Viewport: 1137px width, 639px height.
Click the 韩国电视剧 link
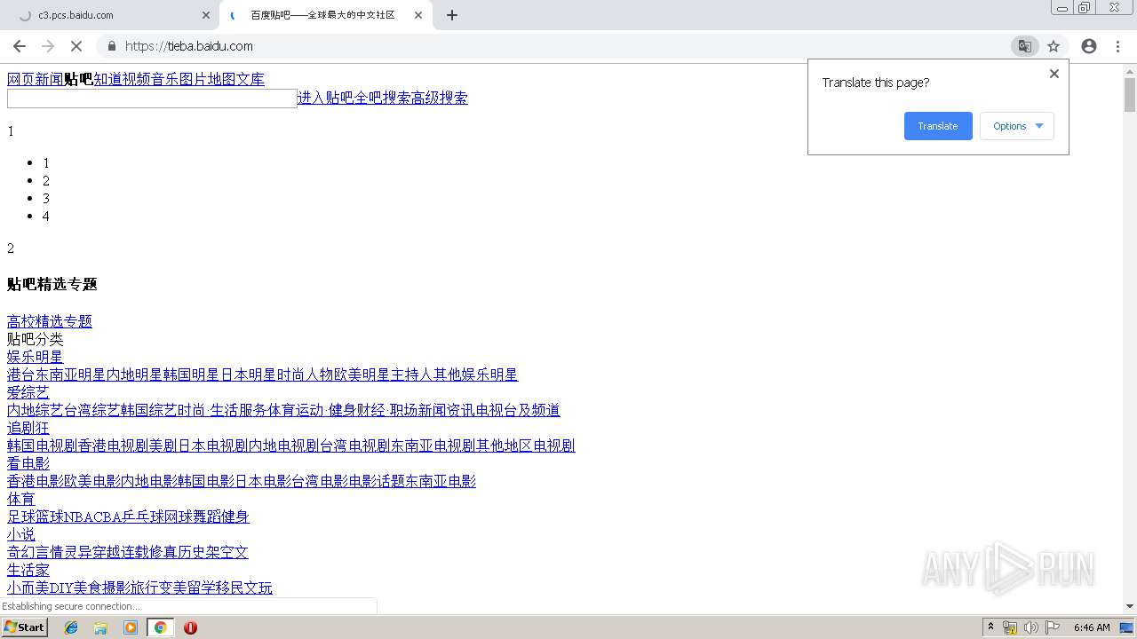click(x=43, y=446)
